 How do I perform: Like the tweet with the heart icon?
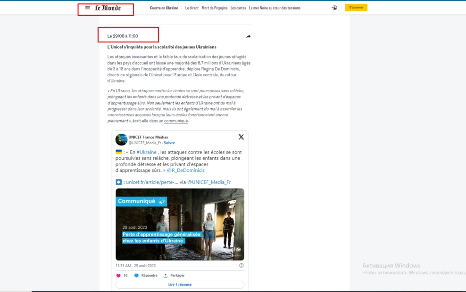(118, 276)
